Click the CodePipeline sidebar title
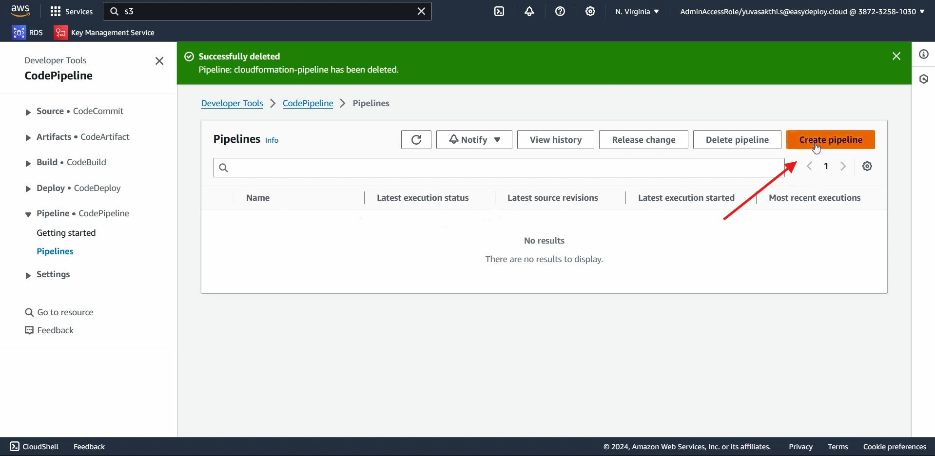Screen dimensions: 935x456 click(x=58, y=76)
